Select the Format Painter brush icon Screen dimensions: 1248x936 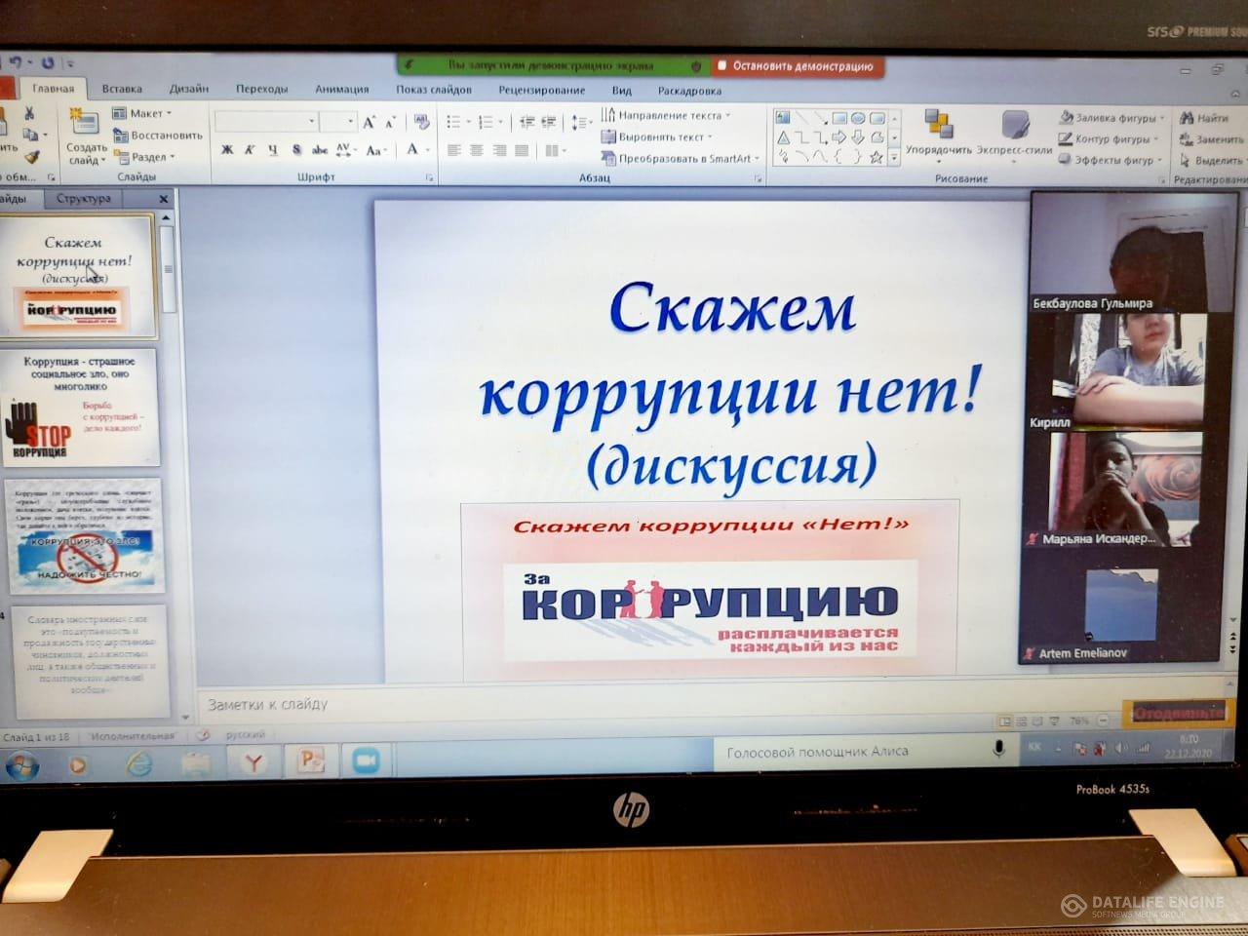pos(31,156)
